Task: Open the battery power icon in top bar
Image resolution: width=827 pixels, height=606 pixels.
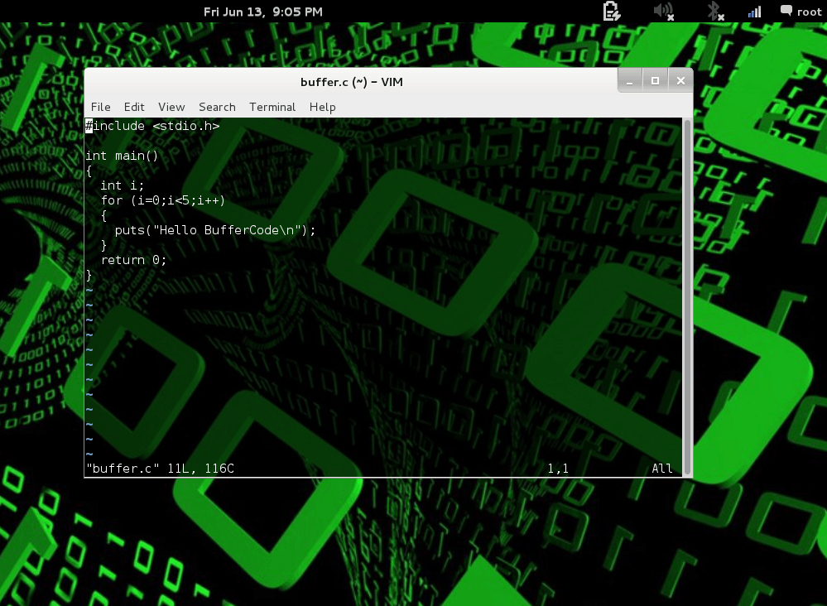Action: (x=611, y=11)
